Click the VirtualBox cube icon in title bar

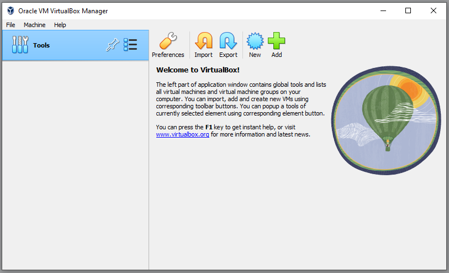[10, 11]
